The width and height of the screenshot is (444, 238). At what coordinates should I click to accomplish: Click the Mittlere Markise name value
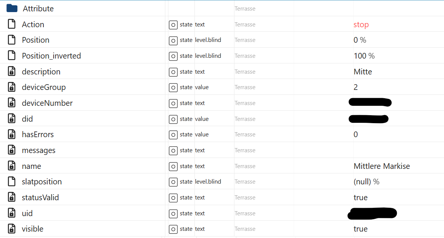(382, 166)
